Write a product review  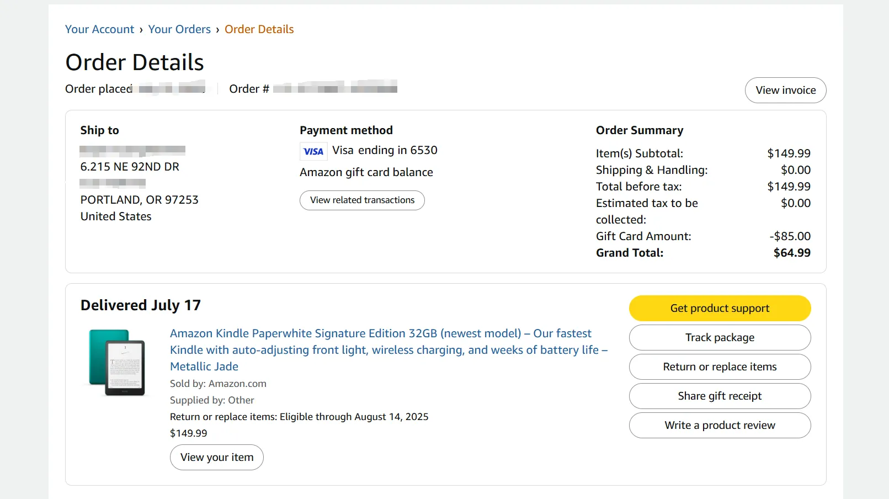pos(720,425)
